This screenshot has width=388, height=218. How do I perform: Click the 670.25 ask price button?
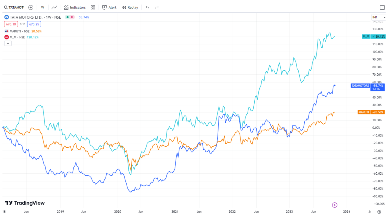point(34,24)
